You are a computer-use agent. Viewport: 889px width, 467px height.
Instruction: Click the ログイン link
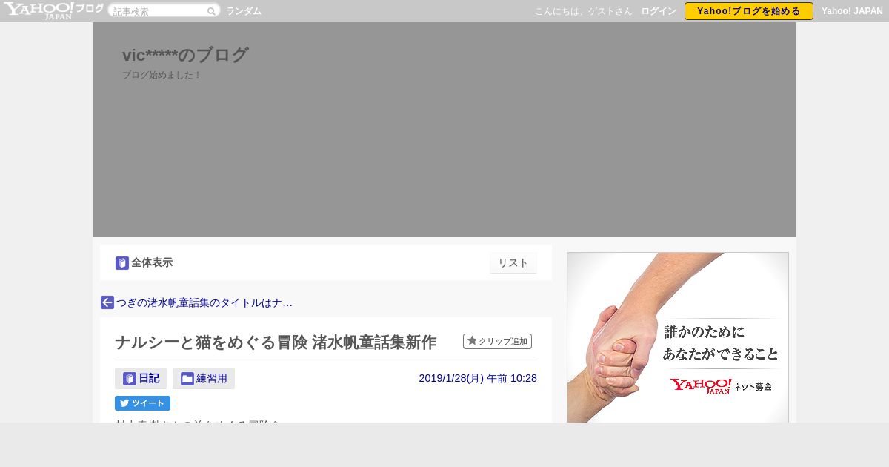tap(658, 11)
